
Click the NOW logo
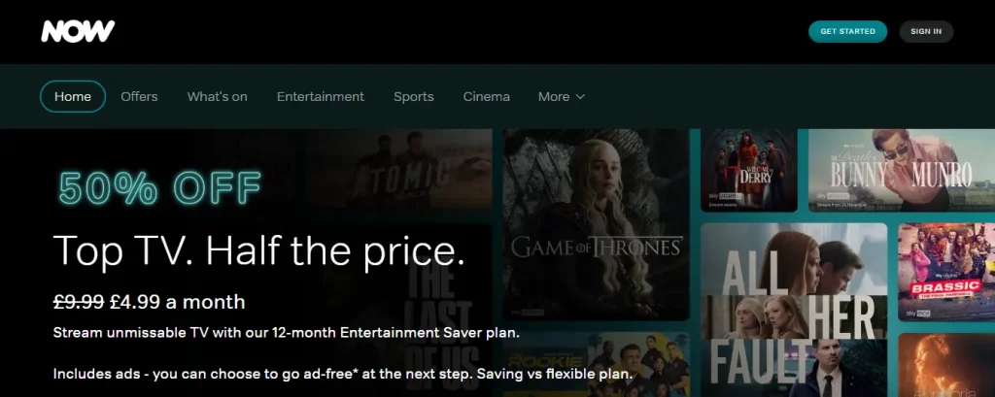pos(78,31)
